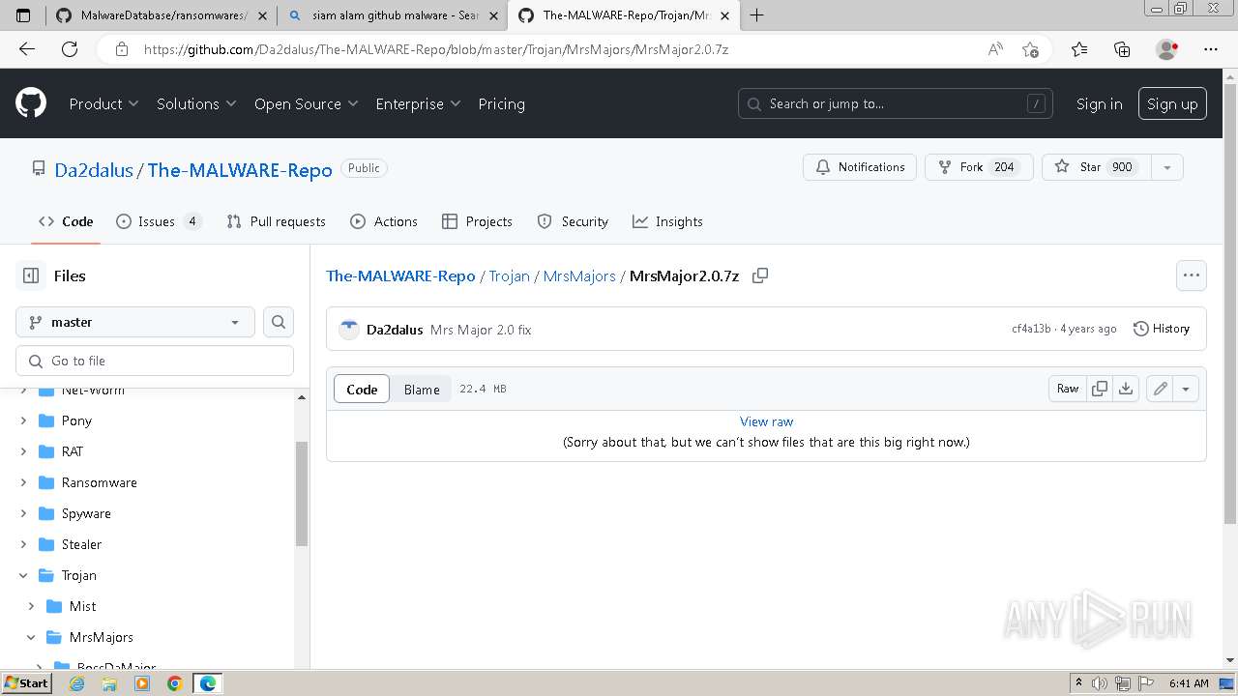Copy the file path icon
Viewport: 1238px width, 696px height.
click(760, 275)
